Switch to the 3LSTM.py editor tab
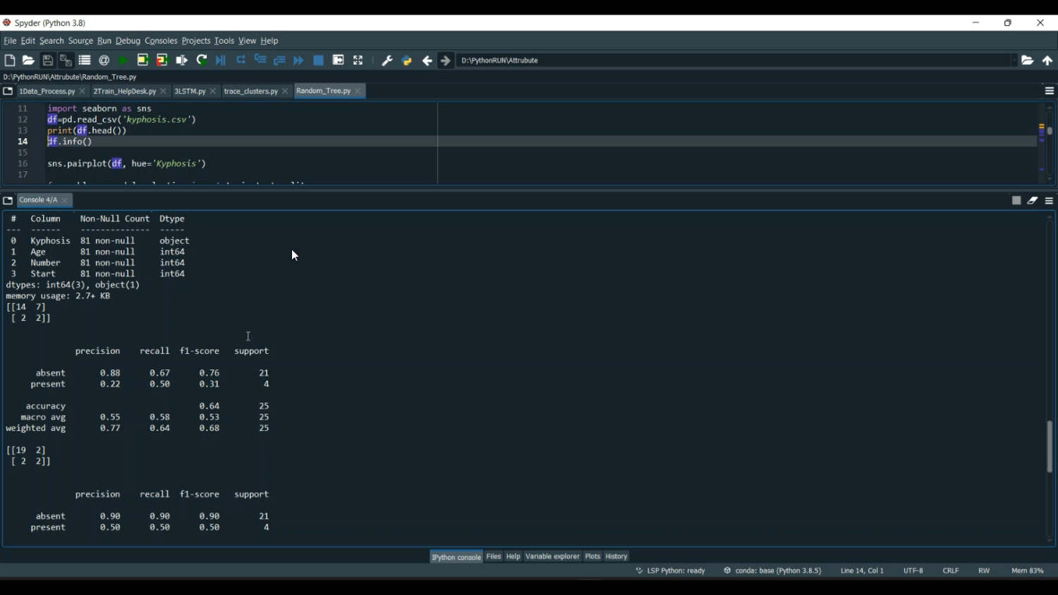 (190, 92)
